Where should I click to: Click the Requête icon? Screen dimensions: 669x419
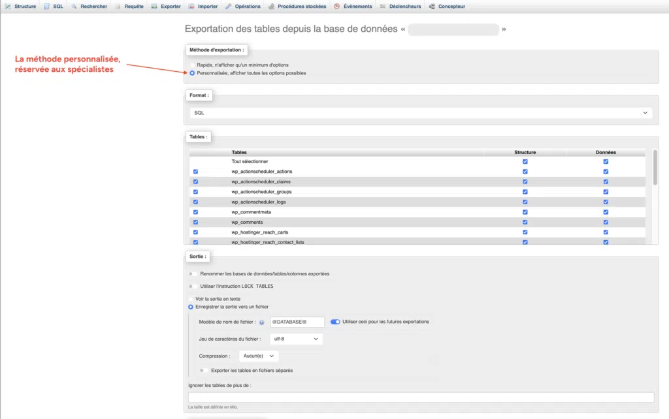[x=118, y=7]
